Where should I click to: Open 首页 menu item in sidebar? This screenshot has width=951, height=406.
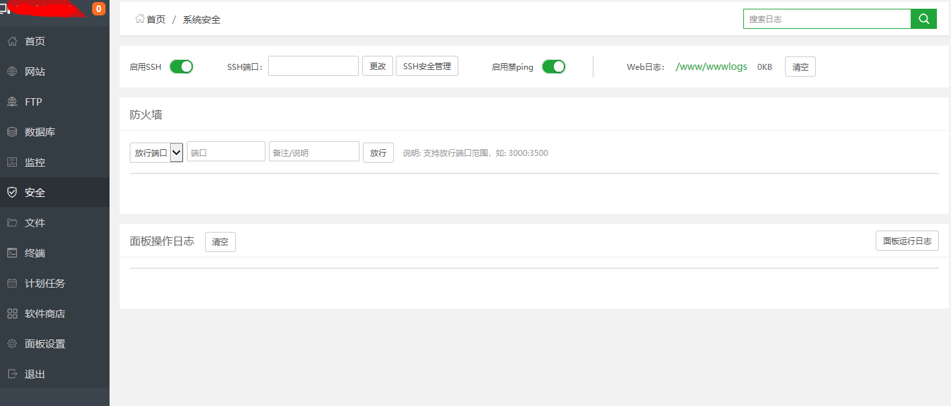tap(54, 42)
